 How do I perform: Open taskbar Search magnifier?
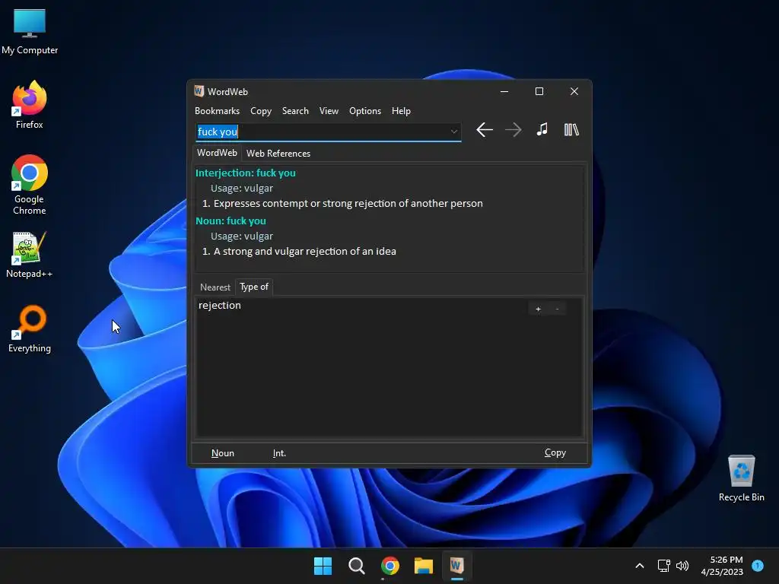click(x=356, y=566)
